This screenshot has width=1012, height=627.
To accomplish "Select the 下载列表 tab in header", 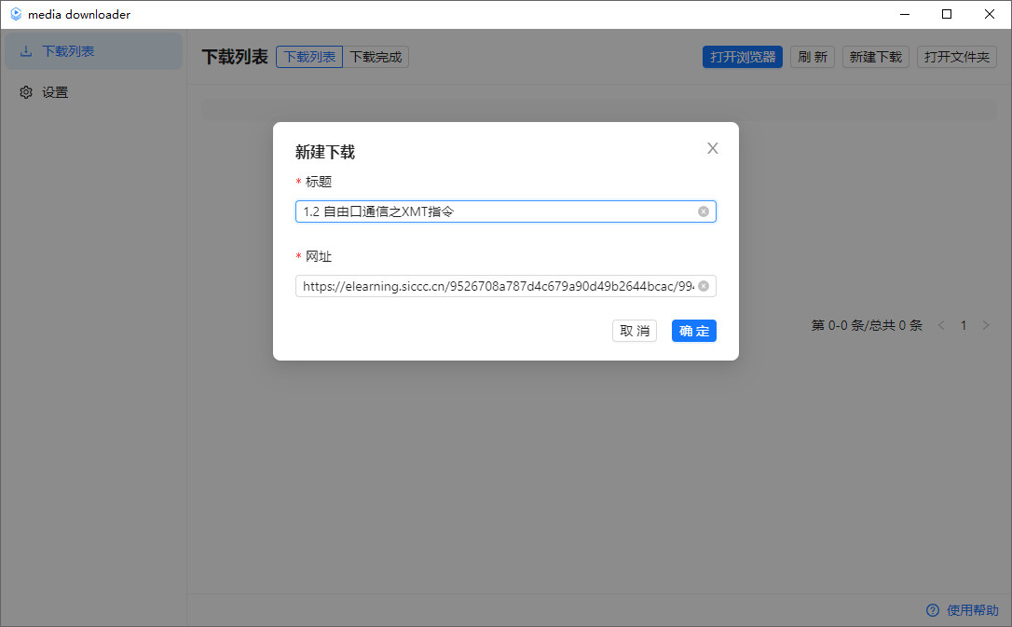I will pos(309,57).
